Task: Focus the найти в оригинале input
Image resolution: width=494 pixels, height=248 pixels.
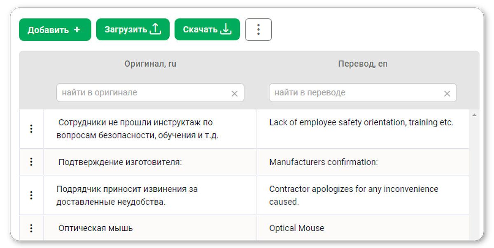Action: 144,93
